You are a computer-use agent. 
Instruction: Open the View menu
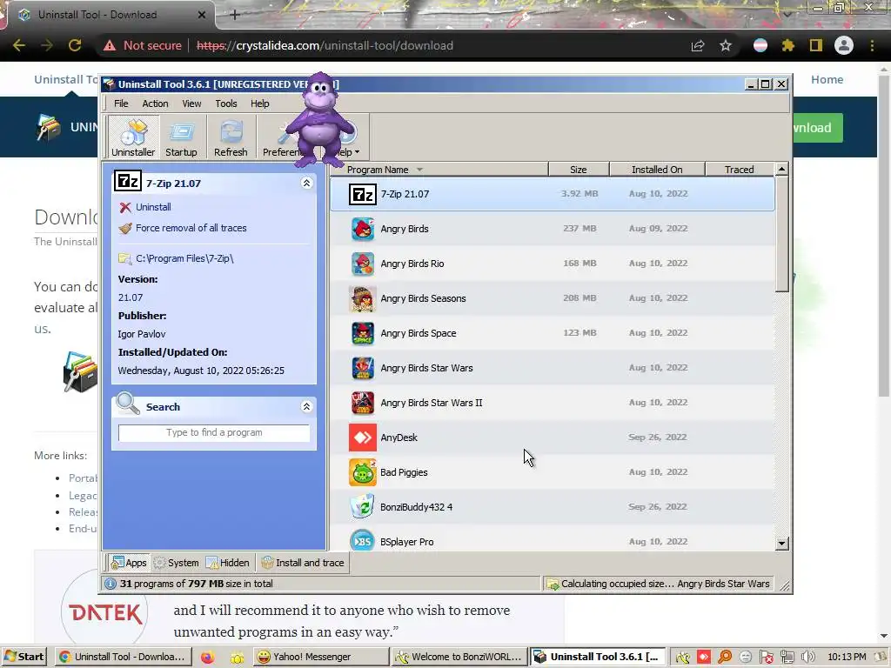(191, 104)
